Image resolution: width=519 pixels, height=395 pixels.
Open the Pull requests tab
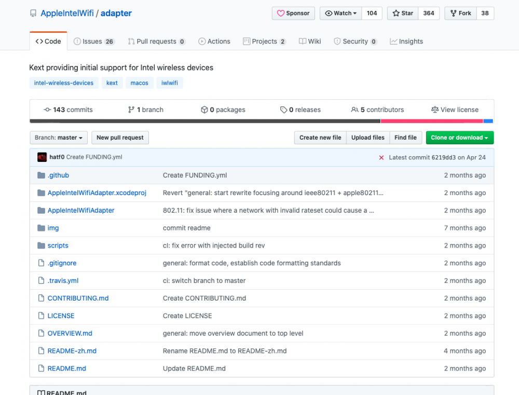tap(157, 42)
